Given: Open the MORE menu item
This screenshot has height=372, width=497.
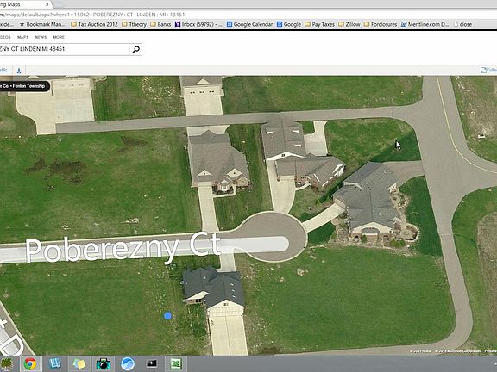Looking at the screenshot, I should click(x=59, y=37).
